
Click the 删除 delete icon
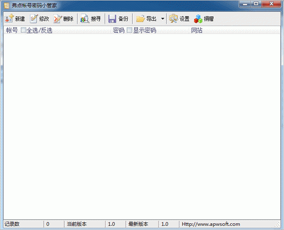click(57, 19)
